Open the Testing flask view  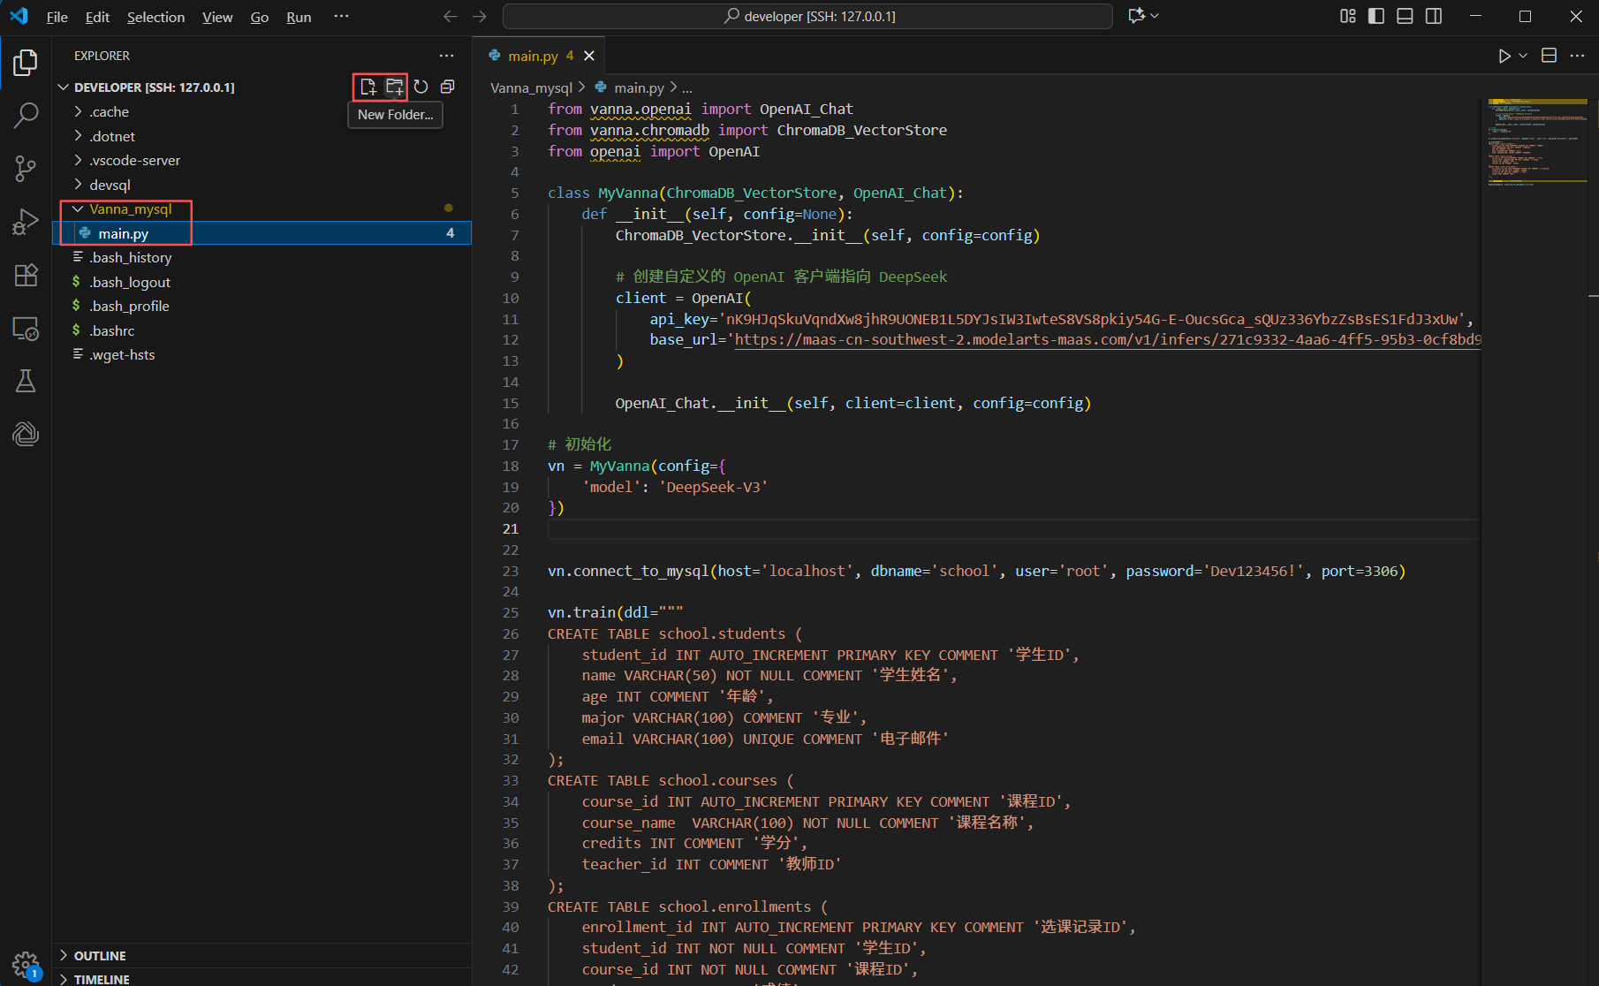[x=26, y=381]
